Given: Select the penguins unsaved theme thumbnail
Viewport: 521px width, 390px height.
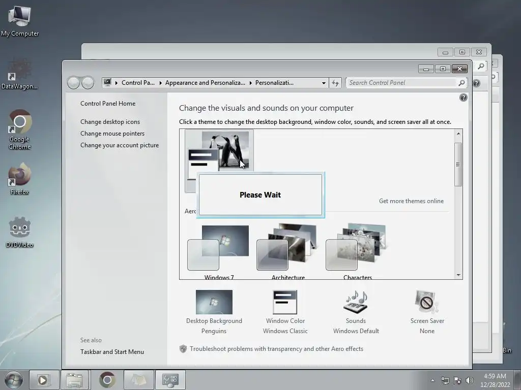Looking at the screenshot, I should pos(219,151).
